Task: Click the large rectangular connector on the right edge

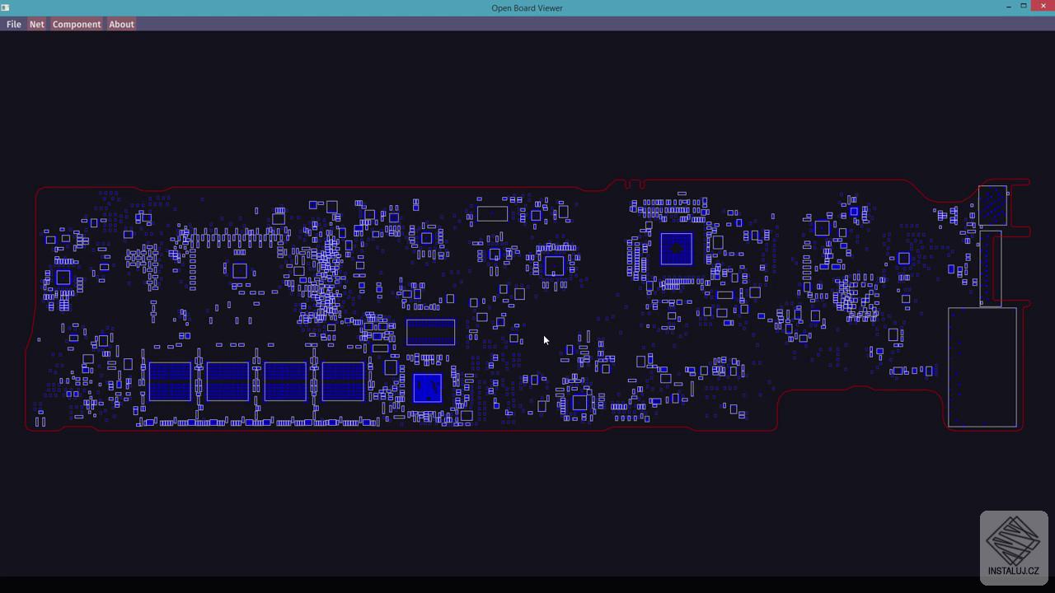Action: point(982,367)
